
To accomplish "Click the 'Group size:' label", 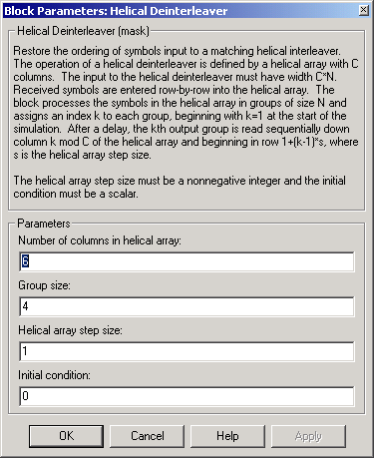I will [44, 285].
